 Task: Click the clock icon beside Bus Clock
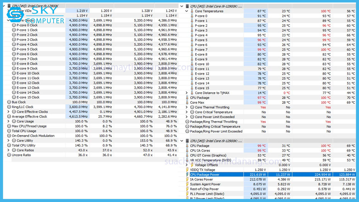click(9, 102)
